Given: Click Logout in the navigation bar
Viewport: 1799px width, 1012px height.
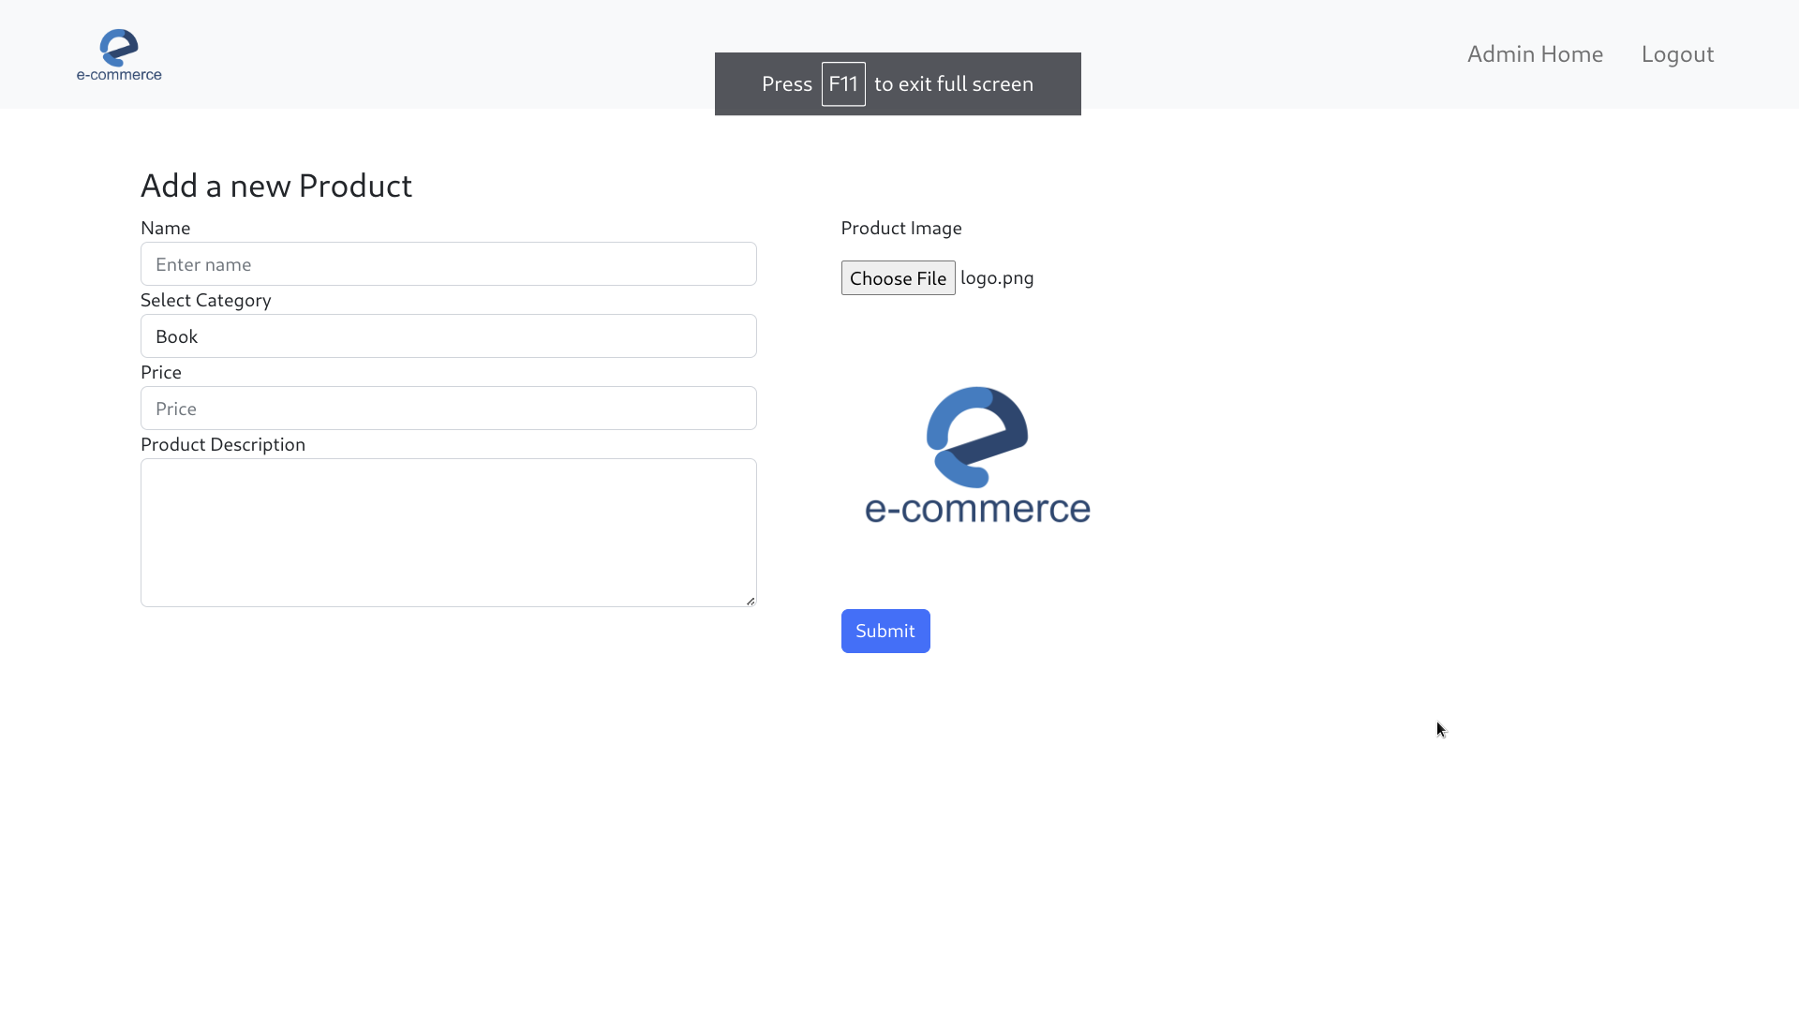Looking at the screenshot, I should [x=1676, y=53].
